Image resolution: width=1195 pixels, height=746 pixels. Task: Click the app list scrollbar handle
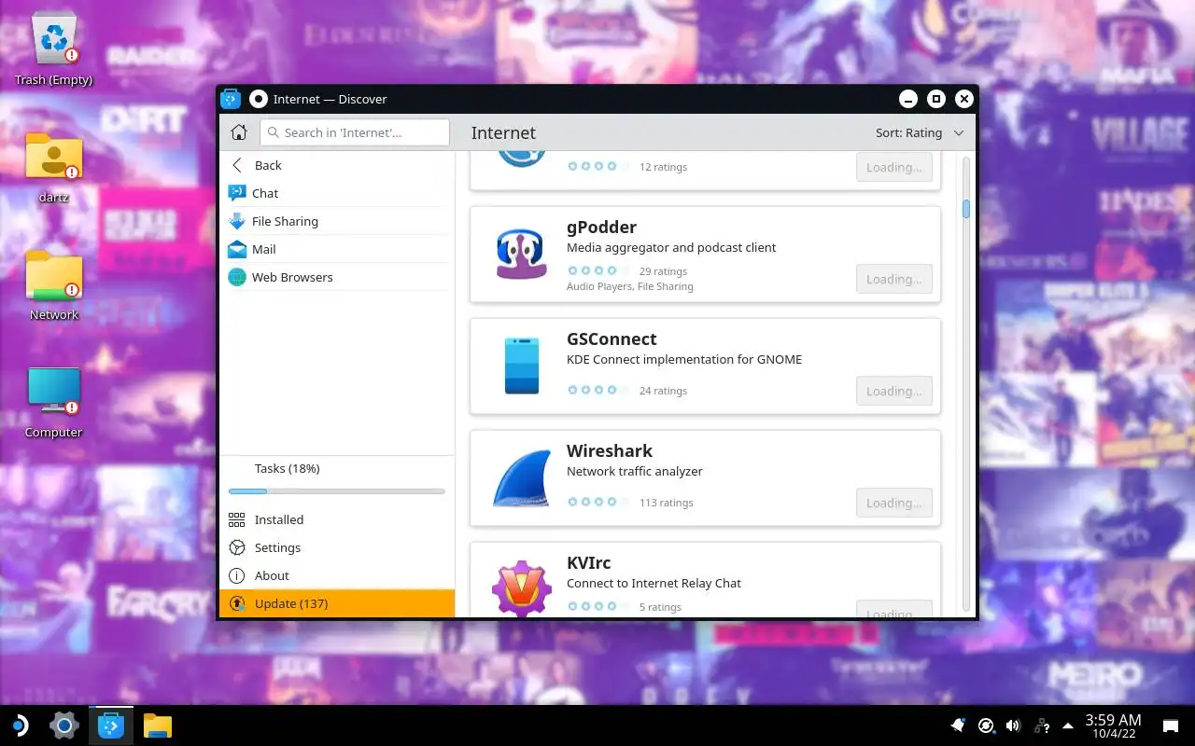pos(966,209)
